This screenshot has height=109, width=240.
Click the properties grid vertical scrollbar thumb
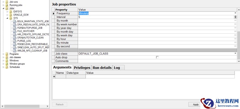pos(239,45)
